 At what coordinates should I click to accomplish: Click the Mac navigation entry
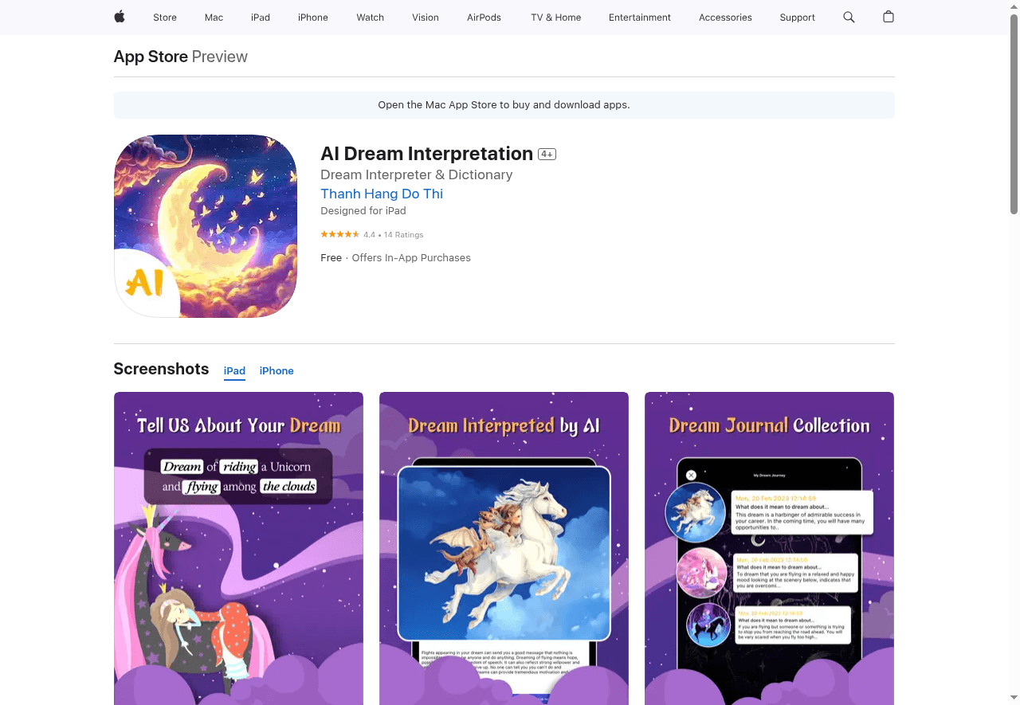tap(214, 18)
